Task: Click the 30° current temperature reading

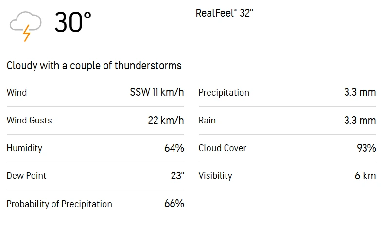Action: coord(73,22)
